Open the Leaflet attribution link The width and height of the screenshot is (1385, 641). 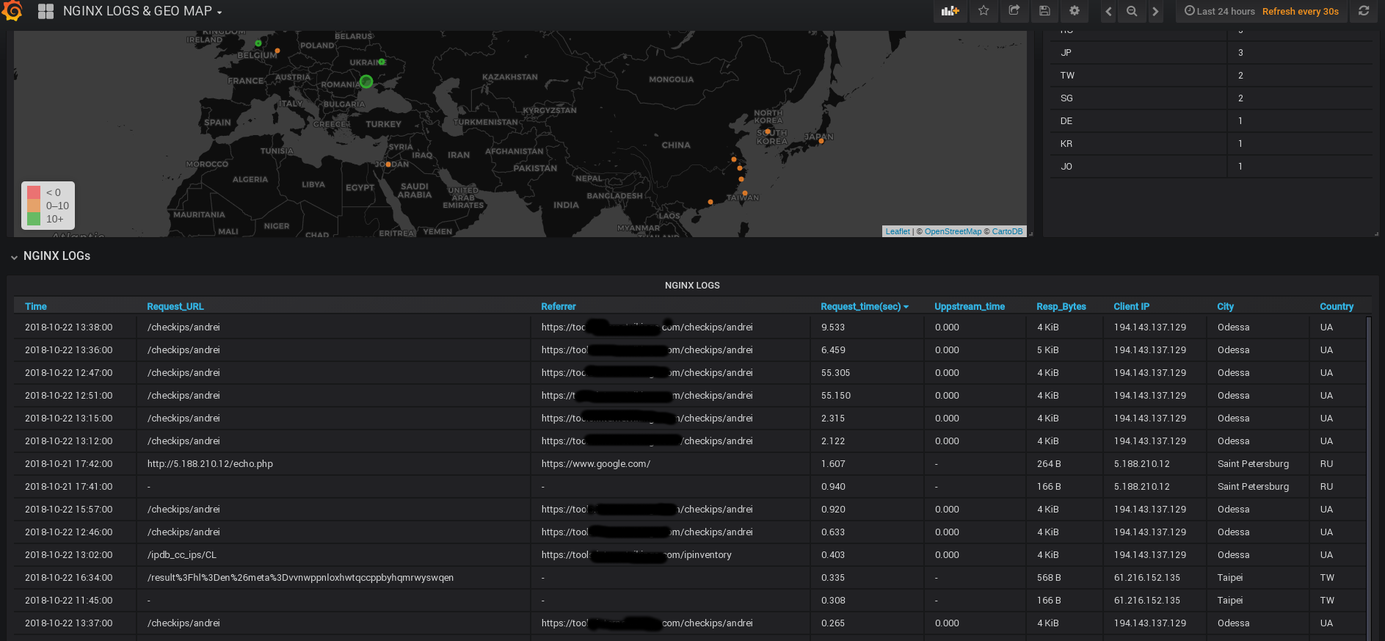tap(897, 231)
